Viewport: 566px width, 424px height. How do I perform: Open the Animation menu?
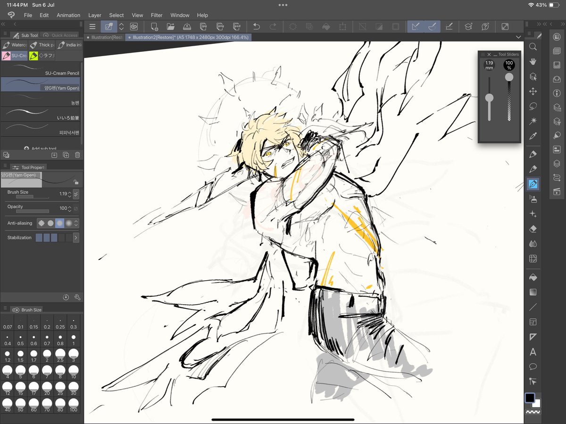coord(68,15)
